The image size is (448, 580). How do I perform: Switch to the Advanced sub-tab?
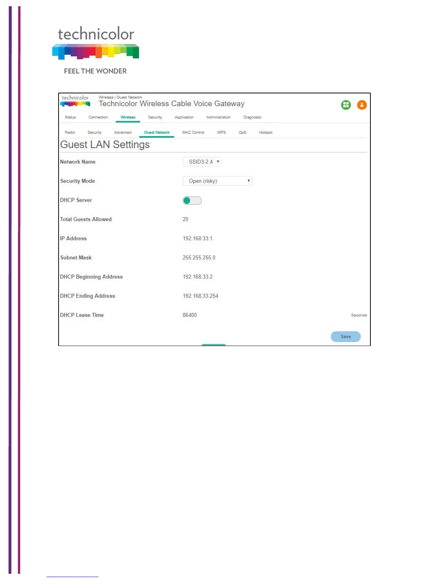[123, 132]
